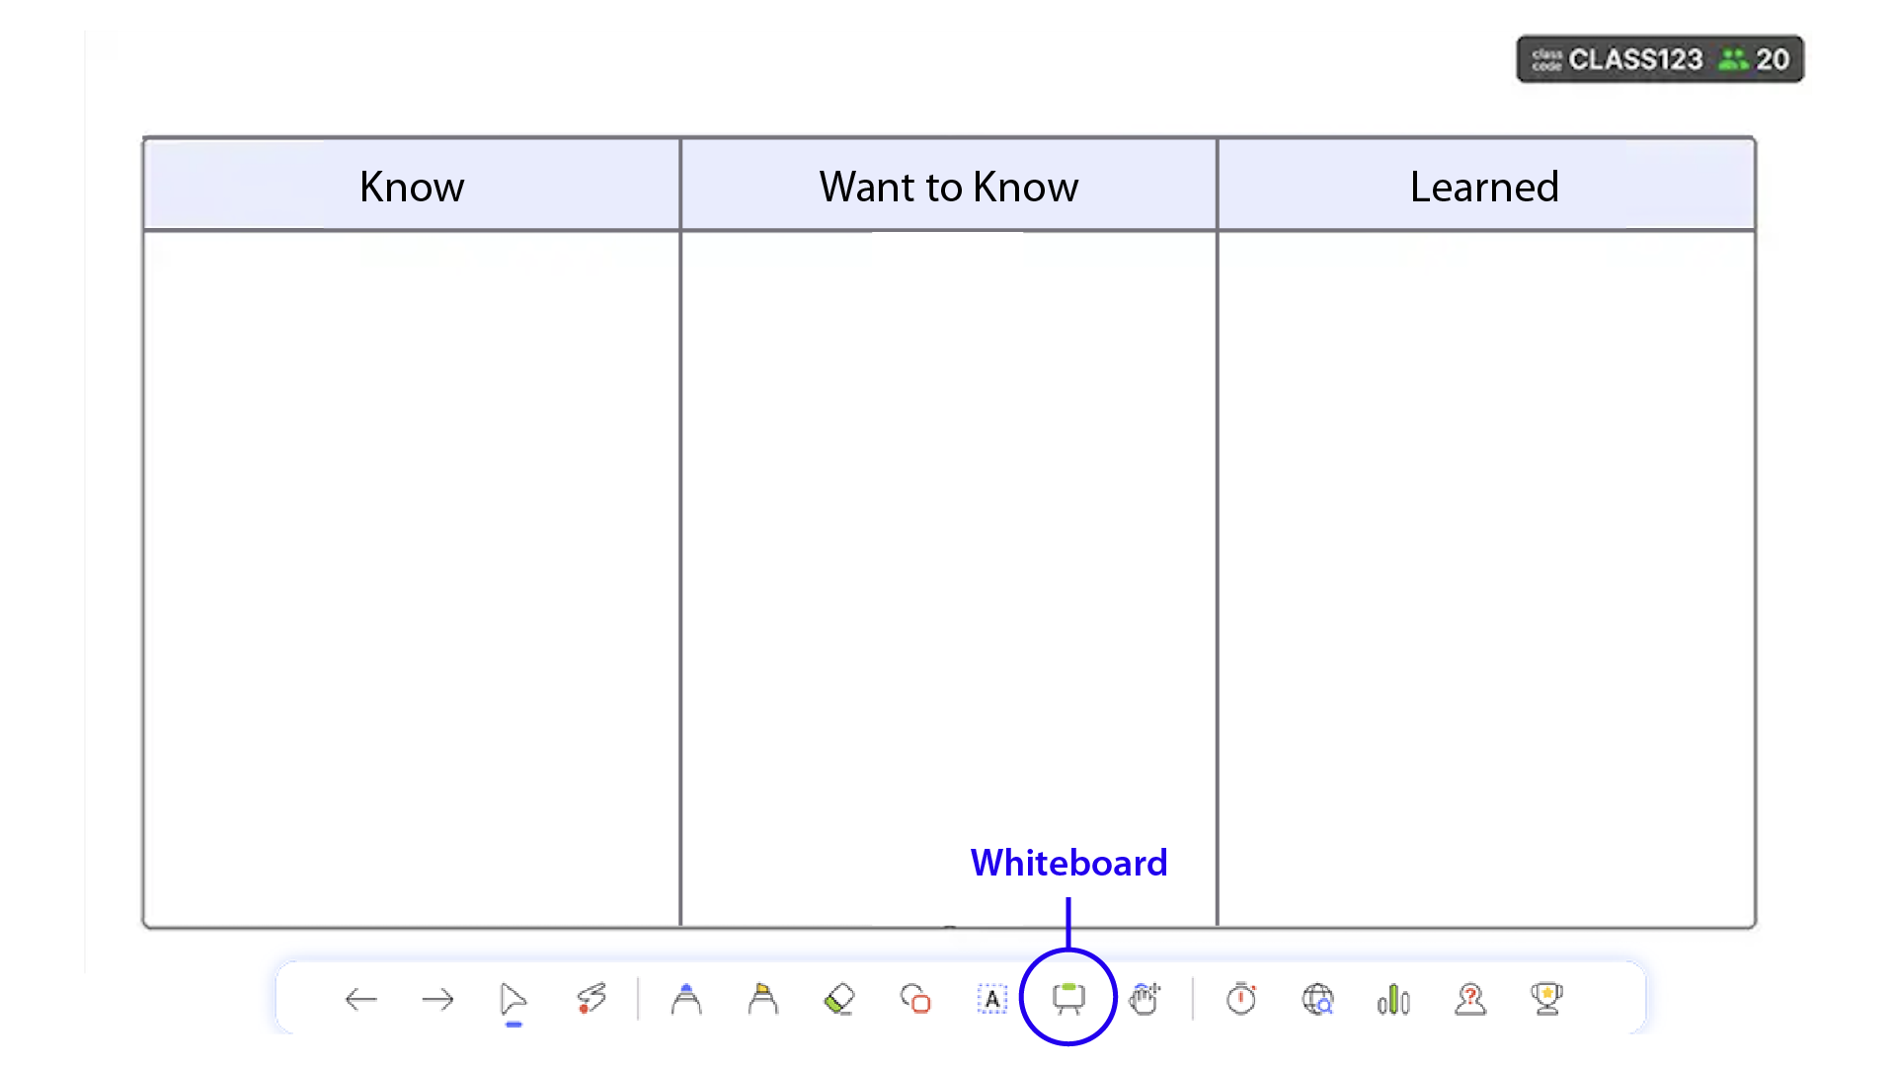
Task: Select the student profile icon
Action: tap(1468, 1000)
